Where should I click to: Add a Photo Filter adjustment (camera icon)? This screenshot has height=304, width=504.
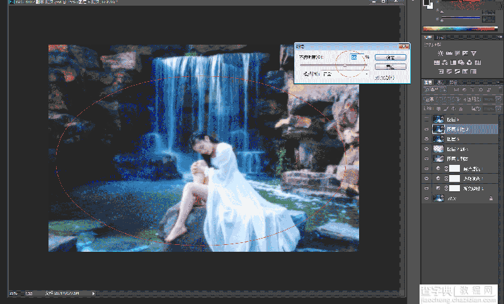click(x=461, y=62)
